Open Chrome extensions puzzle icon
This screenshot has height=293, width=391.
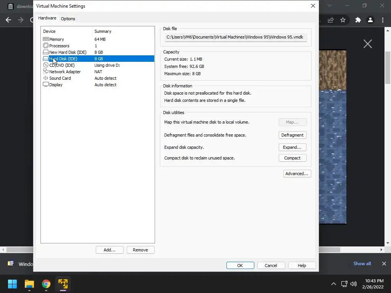[x=358, y=20]
